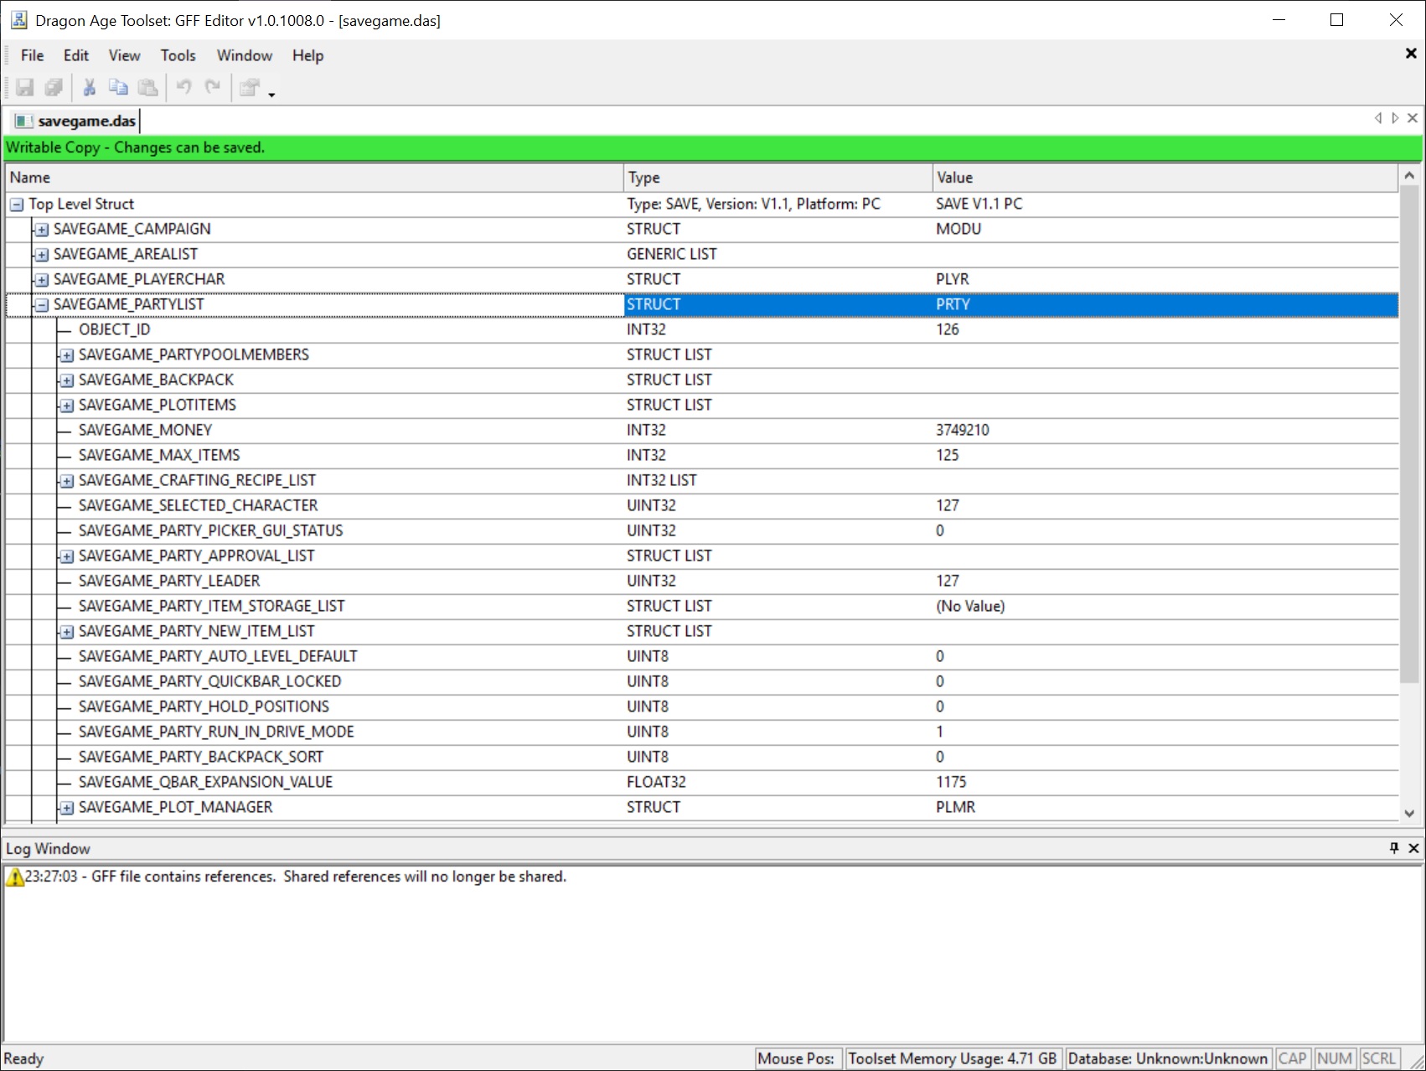Select the SAVEGAME_PARTY_PICKER_GUI_STATUS row
Viewport: 1426px width, 1071px height.
tap(702, 530)
